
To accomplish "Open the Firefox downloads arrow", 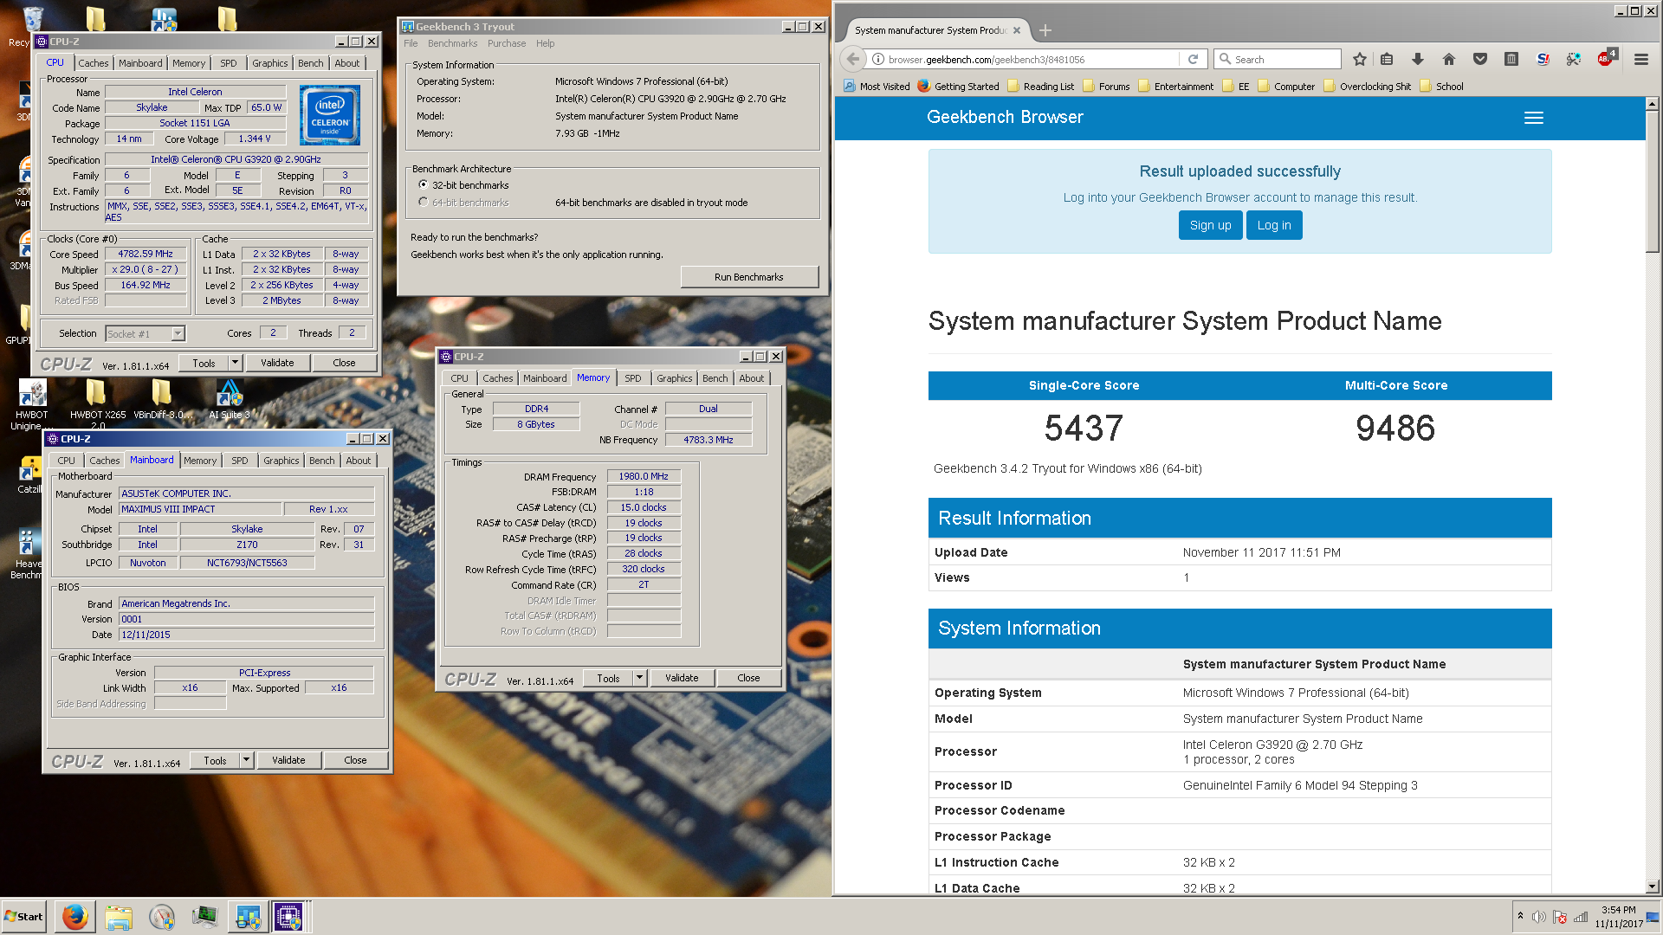I will 1418,59.
